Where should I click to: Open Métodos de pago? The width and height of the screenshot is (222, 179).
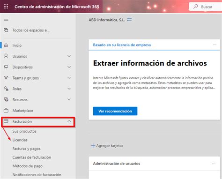tap(28, 166)
